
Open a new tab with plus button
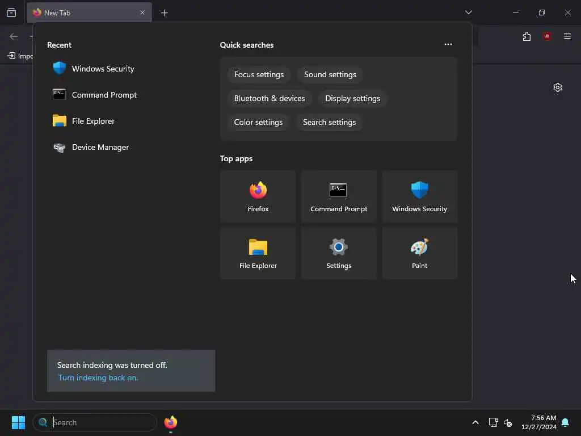point(164,13)
